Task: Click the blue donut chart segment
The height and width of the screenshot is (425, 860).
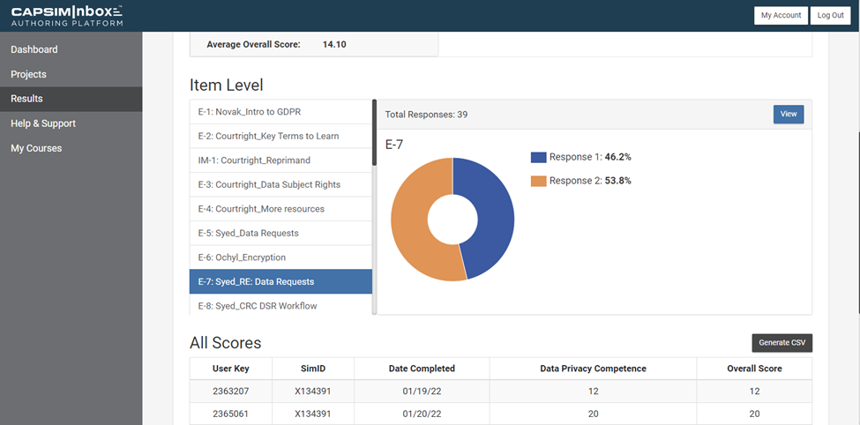Action: 494,220
